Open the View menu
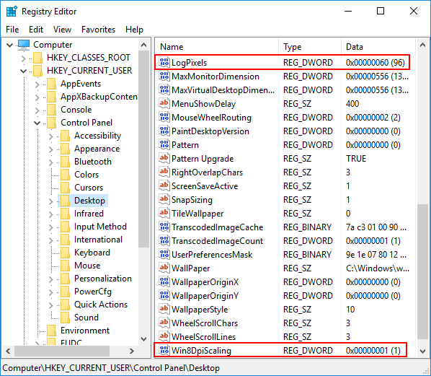 point(62,30)
